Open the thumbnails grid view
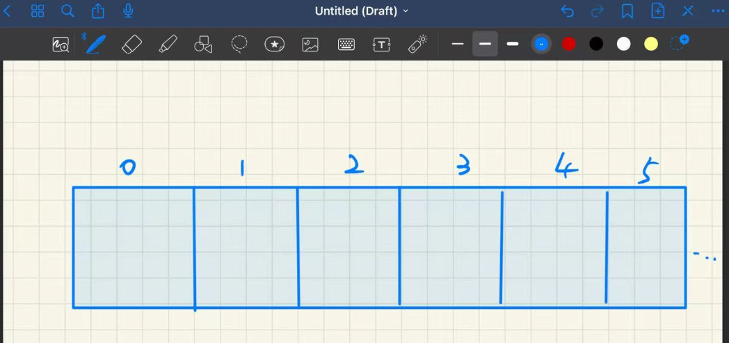The height and width of the screenshot is (343, 729). click(38, 11)
